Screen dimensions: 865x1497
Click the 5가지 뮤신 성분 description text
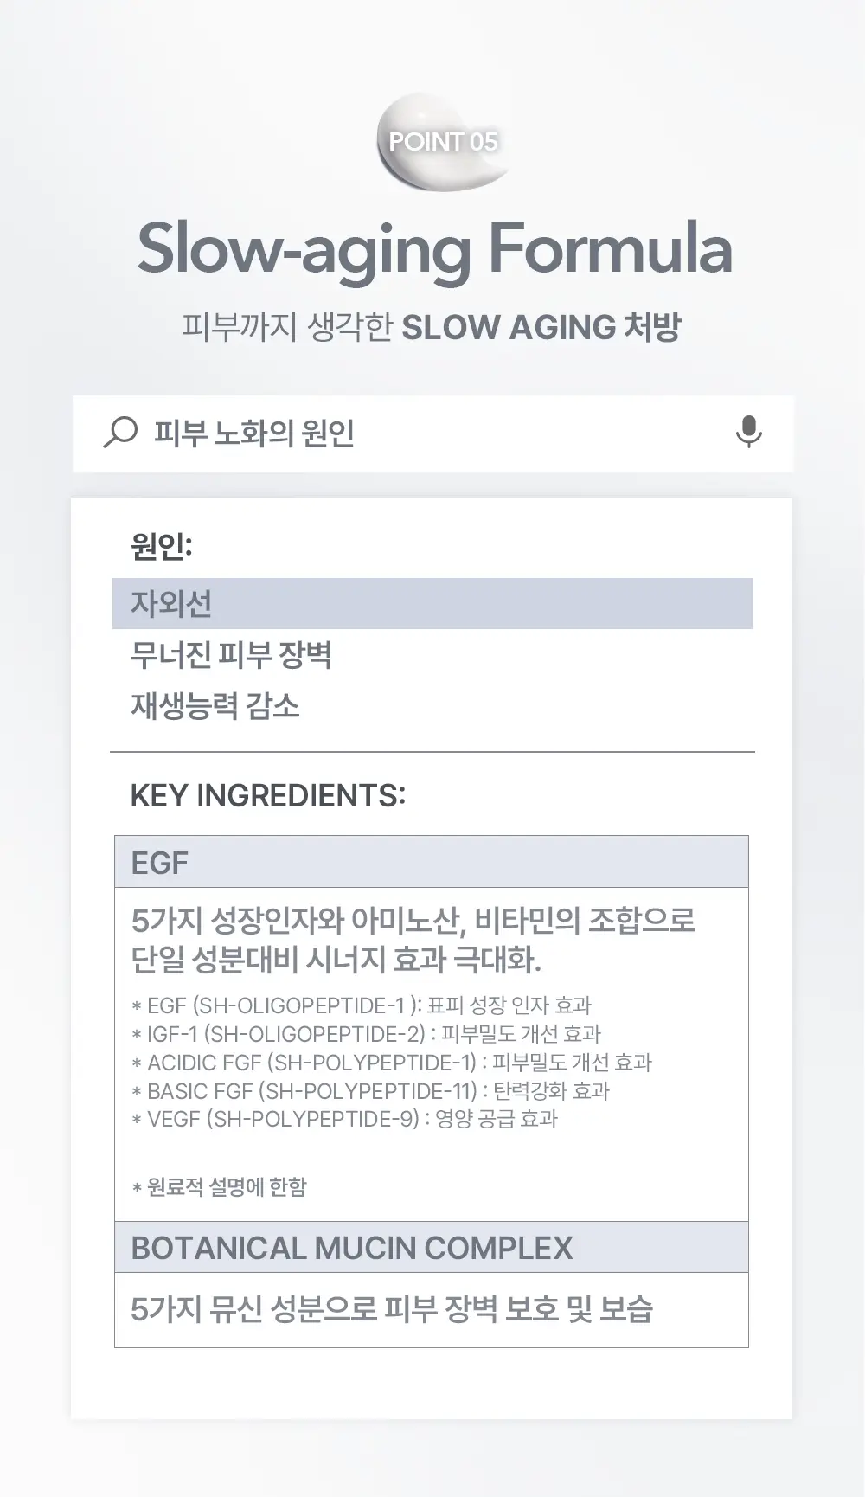tap(392, 1309)
